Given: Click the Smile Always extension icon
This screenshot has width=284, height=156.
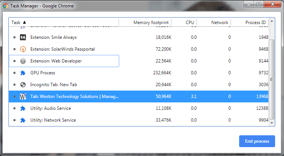Looking at the screenshot, I should click(23, 37).
